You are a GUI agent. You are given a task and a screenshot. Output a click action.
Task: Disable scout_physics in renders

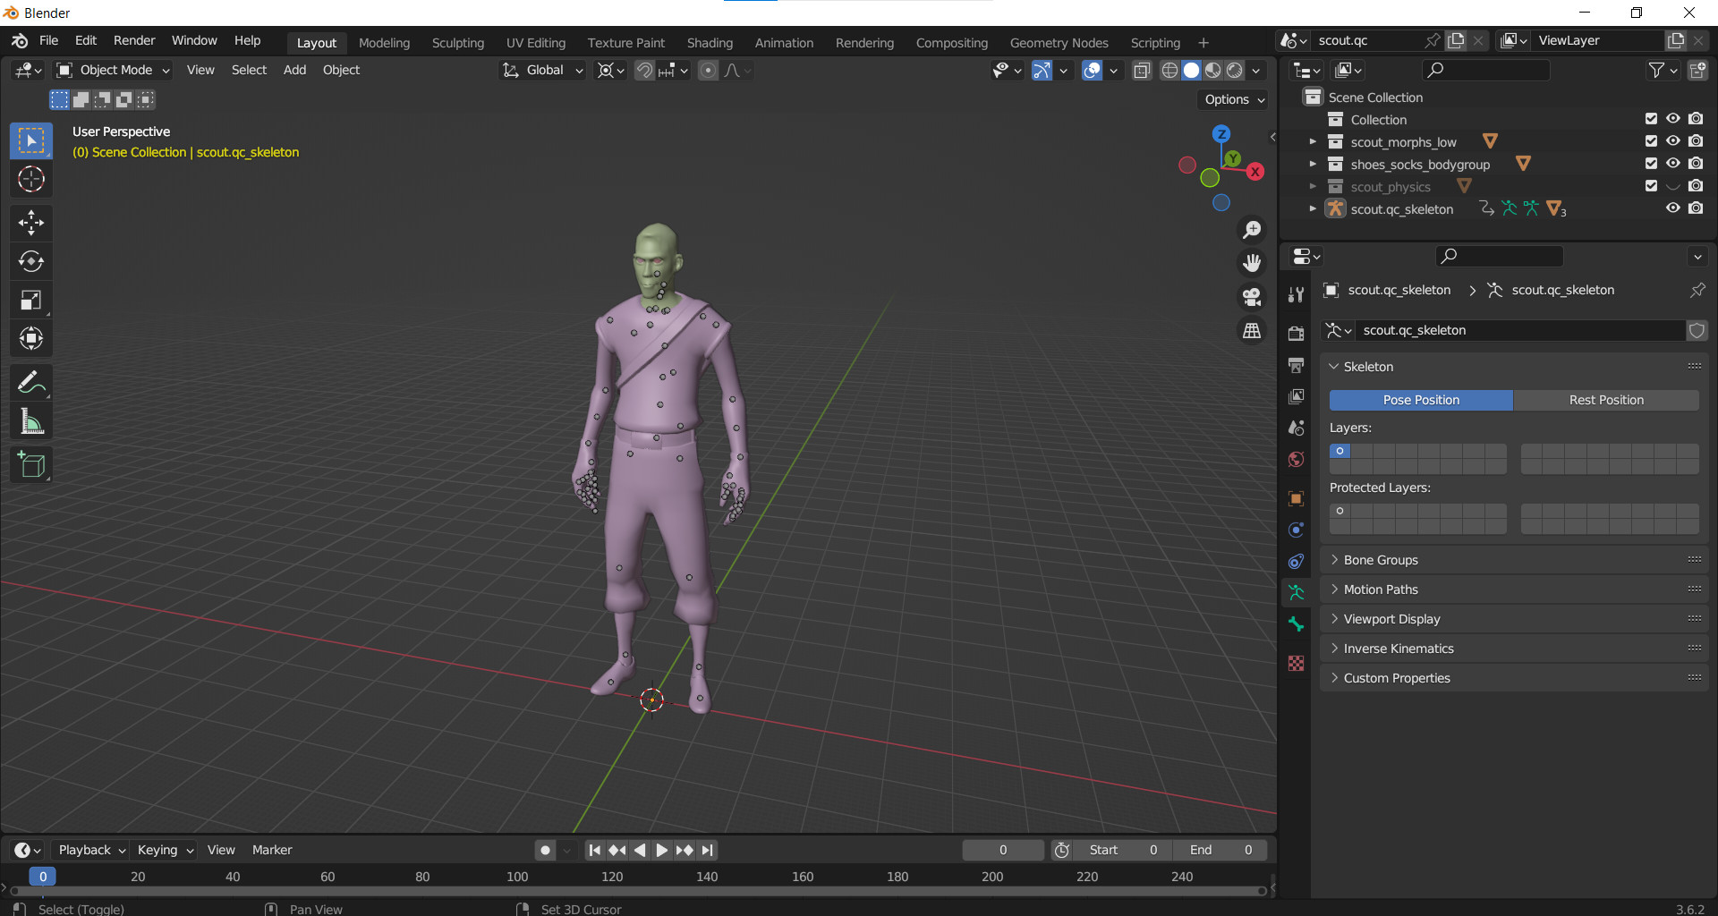coord(1696,186)
